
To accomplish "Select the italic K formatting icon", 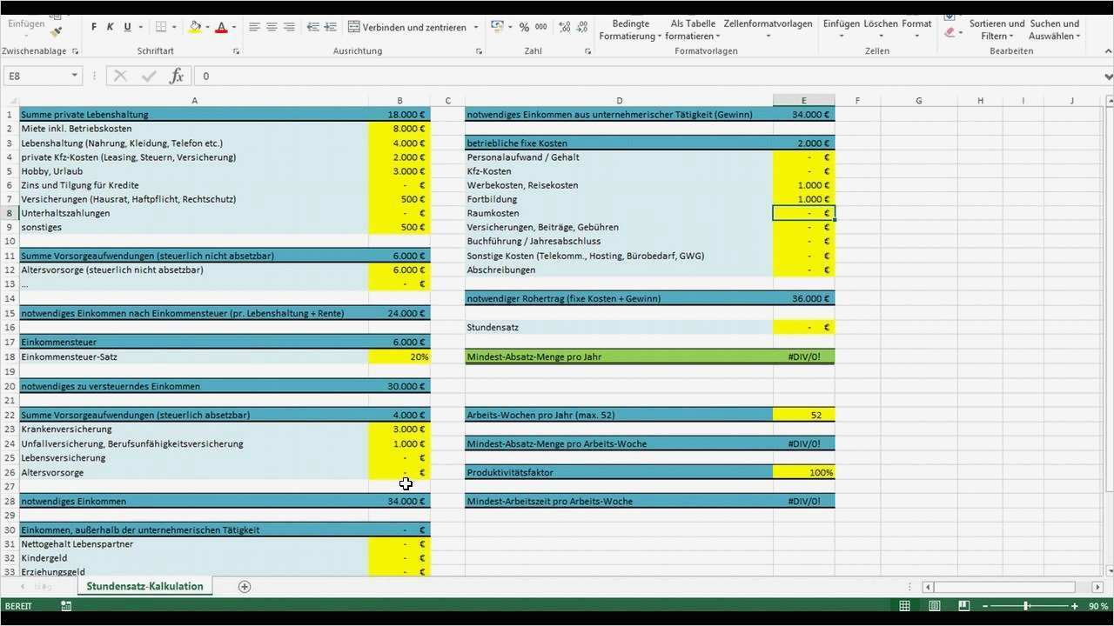I will pyautogui.click(x=111, y=27).
